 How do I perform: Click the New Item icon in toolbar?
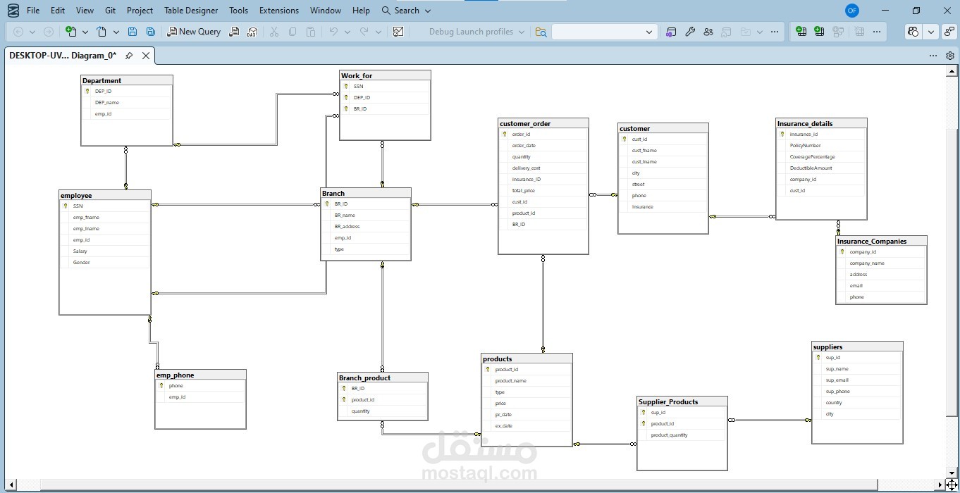[70, 32]
